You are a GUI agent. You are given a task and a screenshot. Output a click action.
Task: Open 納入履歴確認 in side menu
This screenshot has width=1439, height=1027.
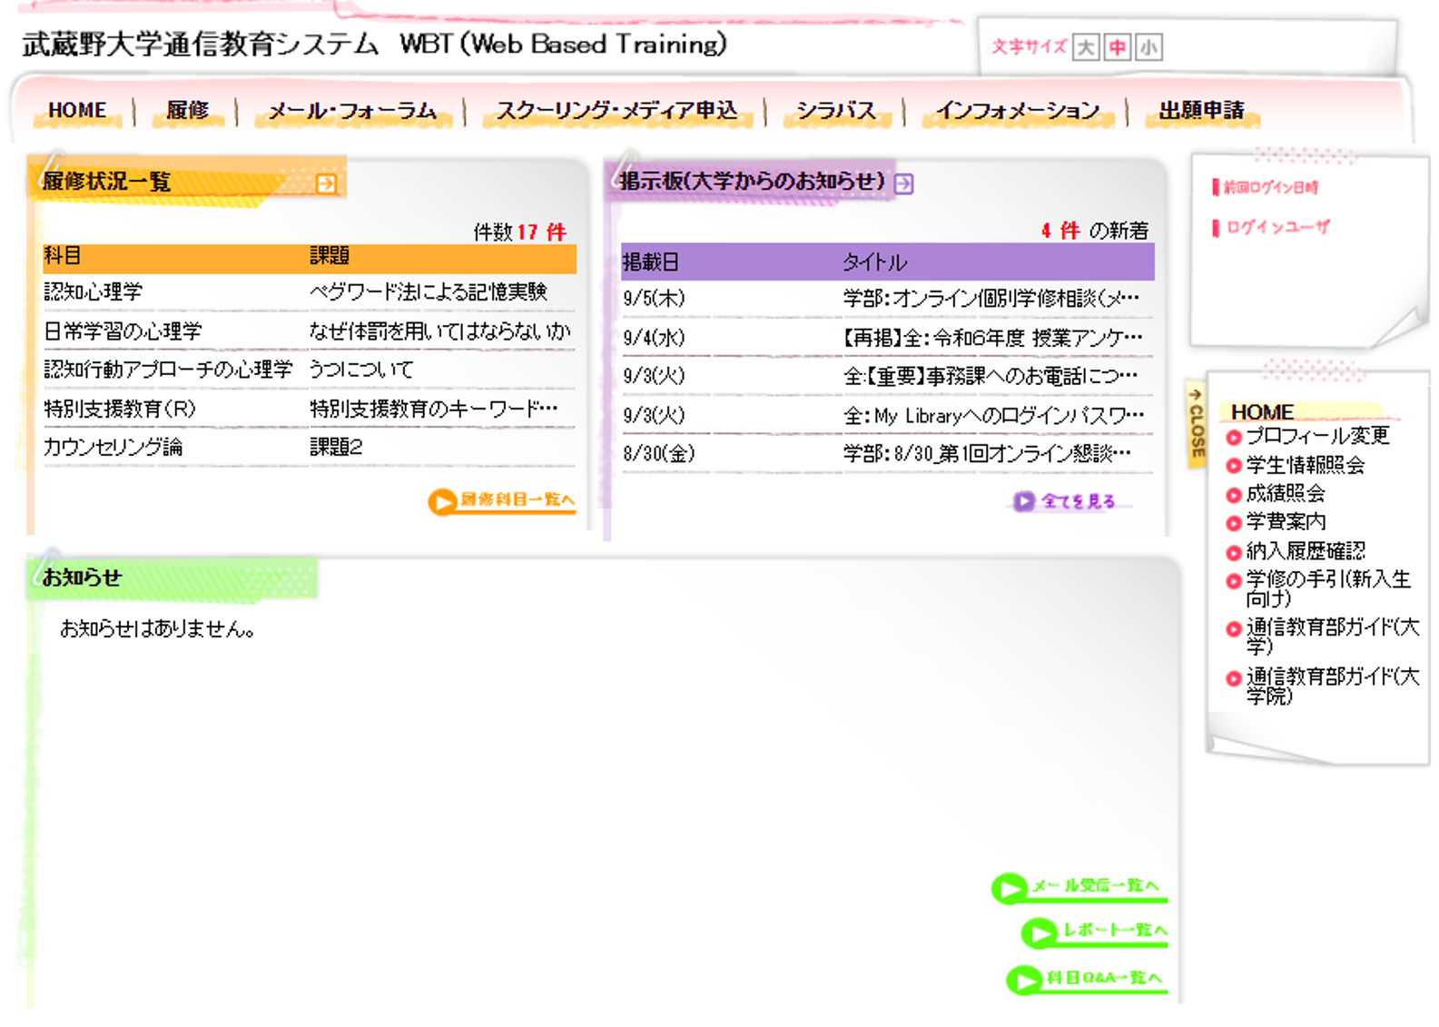point(1305,551)
